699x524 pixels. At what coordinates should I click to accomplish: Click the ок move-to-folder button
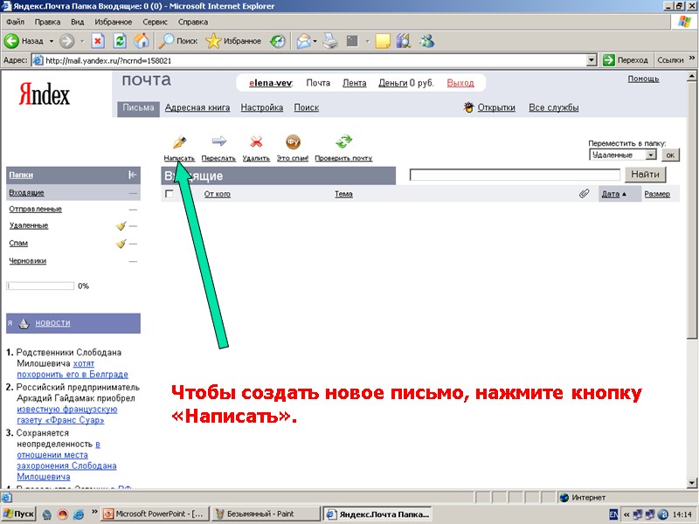670,155
